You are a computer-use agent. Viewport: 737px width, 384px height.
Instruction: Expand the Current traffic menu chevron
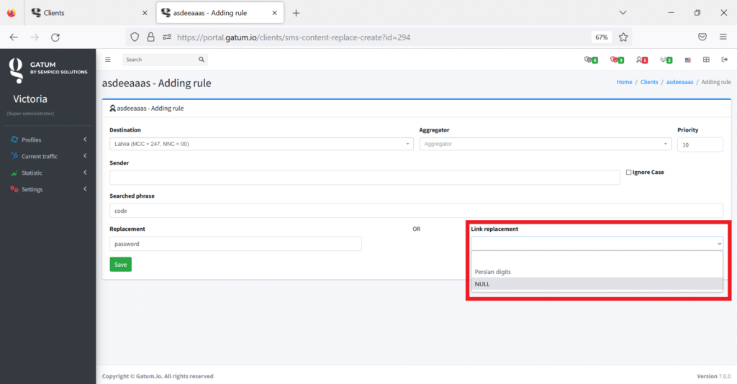coord(85,156)
